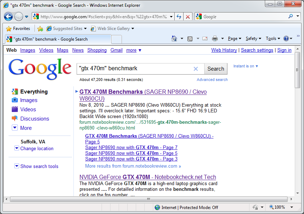Click the Print icon
The width and height of the screenshot is (304, 214).
point(215,39)
